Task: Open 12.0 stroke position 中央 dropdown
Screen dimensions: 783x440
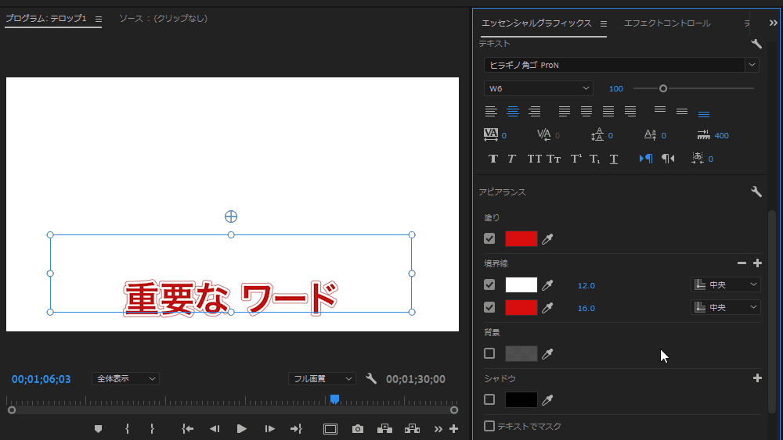Action: (726, 284)
